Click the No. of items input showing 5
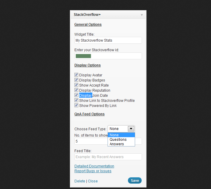Image resolution: width=211 pixels, height=189 pixels. pos(91,141)
